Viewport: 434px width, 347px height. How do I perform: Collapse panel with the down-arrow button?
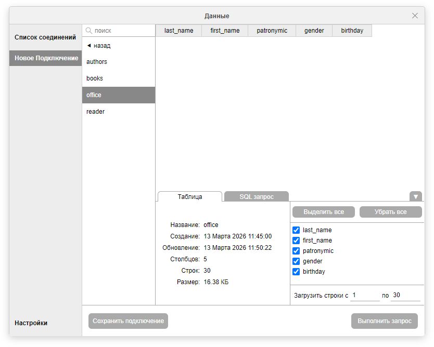click(415, 196)
